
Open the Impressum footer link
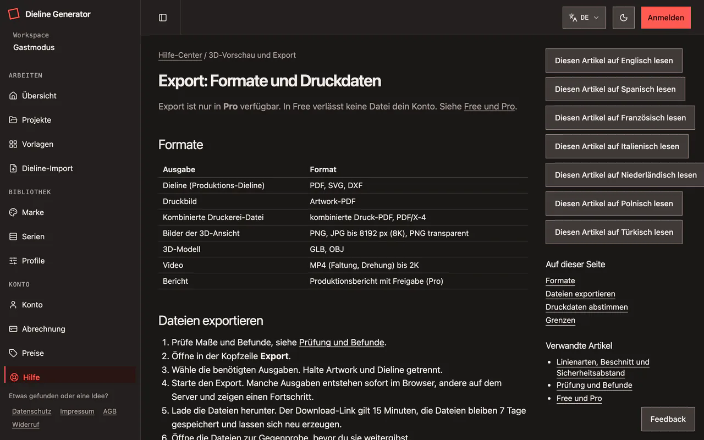(77, 411)
